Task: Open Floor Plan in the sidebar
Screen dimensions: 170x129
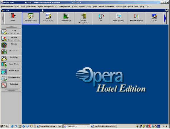Action: (x=11, y=72)
